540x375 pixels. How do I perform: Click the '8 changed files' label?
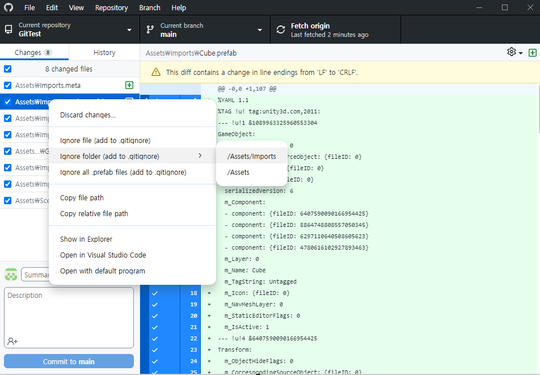[69, 69]
